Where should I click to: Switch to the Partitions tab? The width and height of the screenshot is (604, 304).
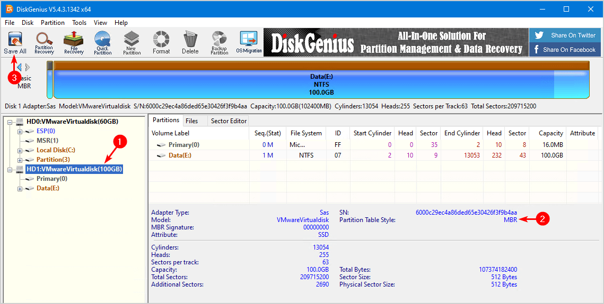(x=166, y=120)
